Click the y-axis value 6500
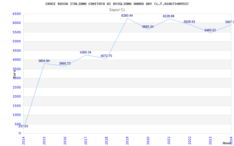This screenshot has width=234, height=146. click(17, 14)
